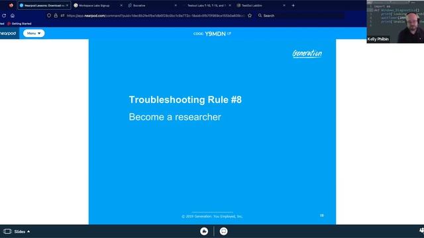This screenshot has height=238, width=424.
Task: Open the share-code link icon beside Y9MDN
Action: (229, 34)
